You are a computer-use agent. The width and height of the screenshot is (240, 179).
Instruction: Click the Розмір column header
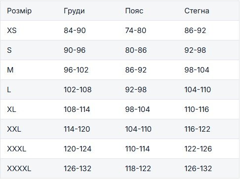click(19, 11)
